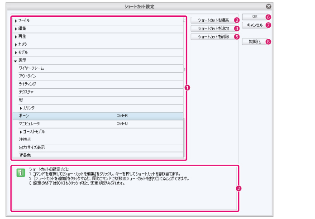Click the ショートカットの設定方法 heading text
Screen dimensions: 315x219
tap(49, 169)
